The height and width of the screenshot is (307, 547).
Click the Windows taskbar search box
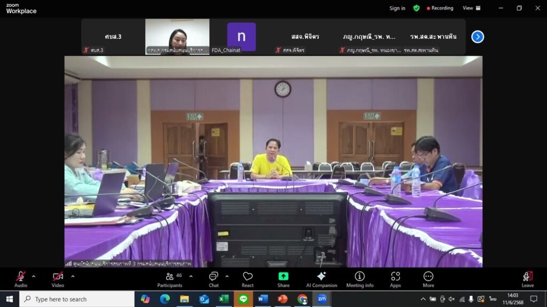[x=77, y=299]
